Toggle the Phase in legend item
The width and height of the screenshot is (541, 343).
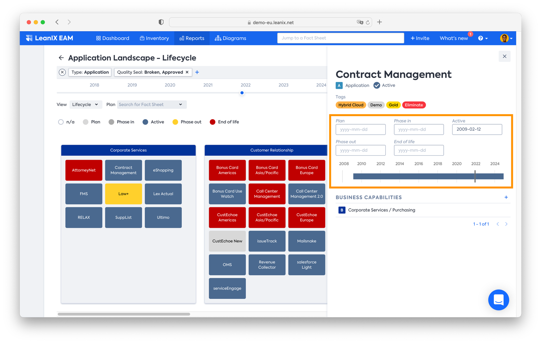(121, 122)
